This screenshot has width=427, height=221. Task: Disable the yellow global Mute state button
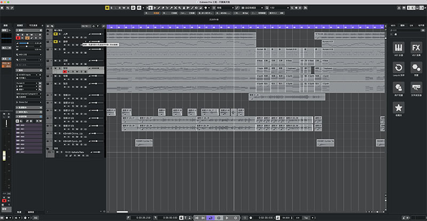[x=107, y=8]
